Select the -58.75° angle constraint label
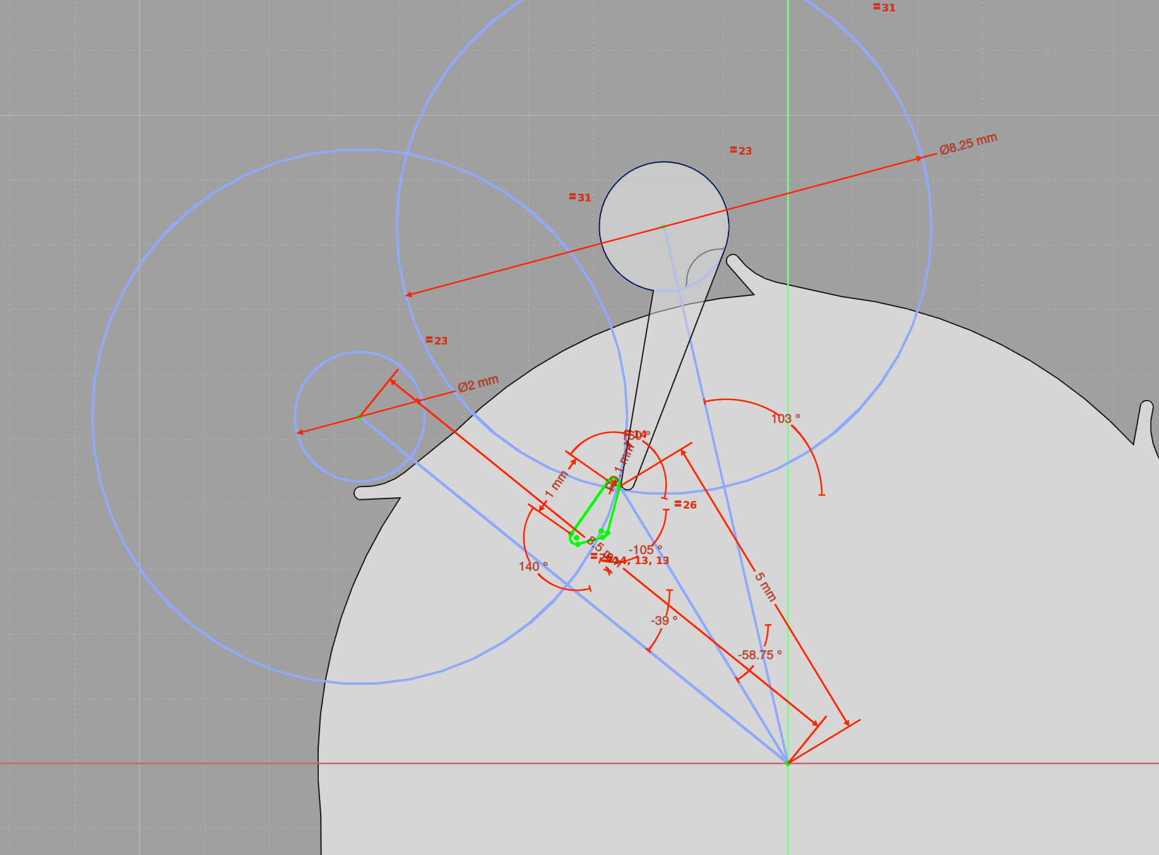Screen dimensions: 1159x855 coord(759,655)
